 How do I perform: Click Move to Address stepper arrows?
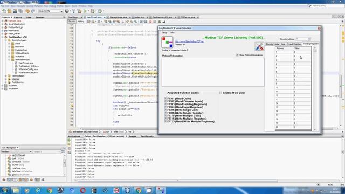point(309,39)
